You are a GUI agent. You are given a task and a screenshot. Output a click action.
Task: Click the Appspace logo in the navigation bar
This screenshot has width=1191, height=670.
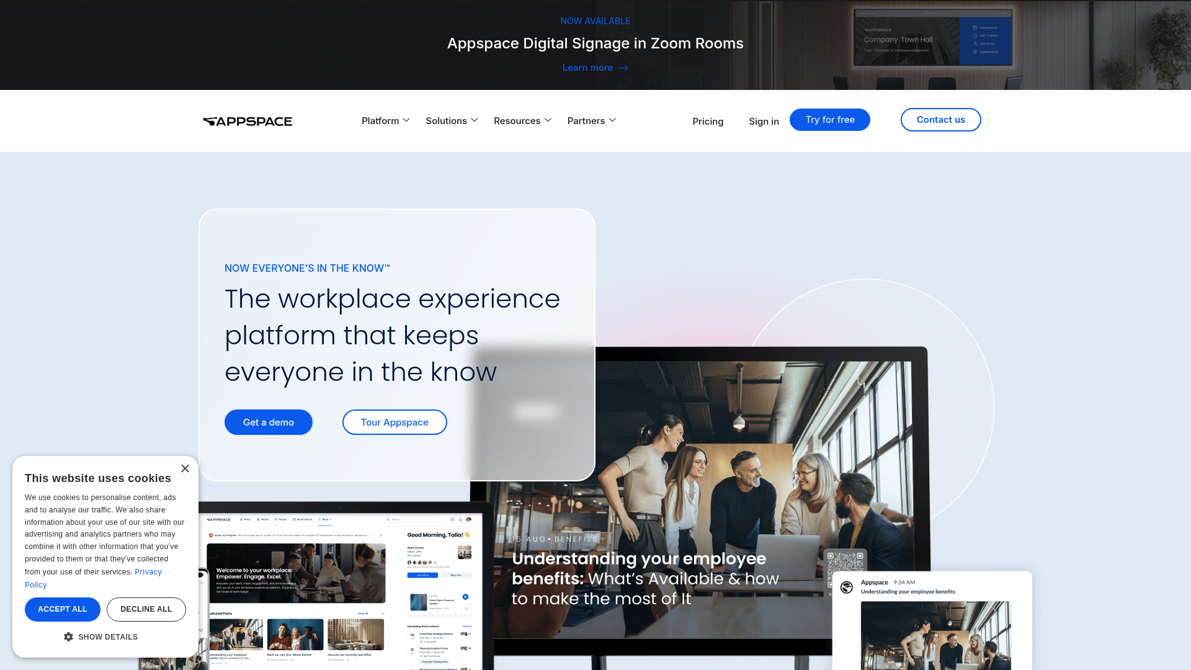pyautogui.click(x=247, y=121)
